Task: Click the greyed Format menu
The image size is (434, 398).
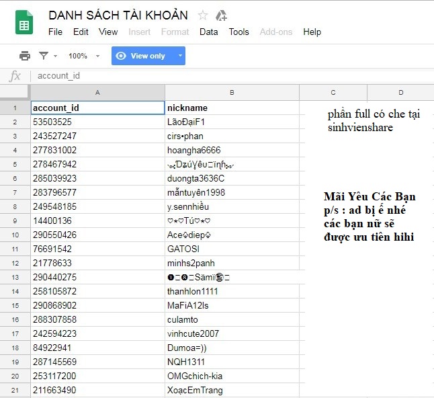Action: [x=175, y=32]
